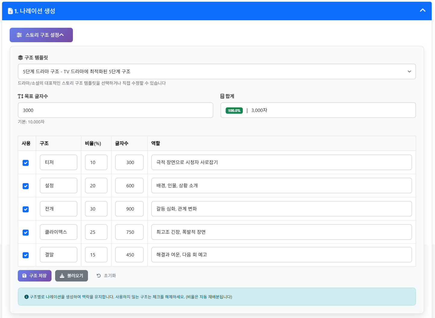Uncheck the 클라이맥스 row checkbox

pos(26,233)
